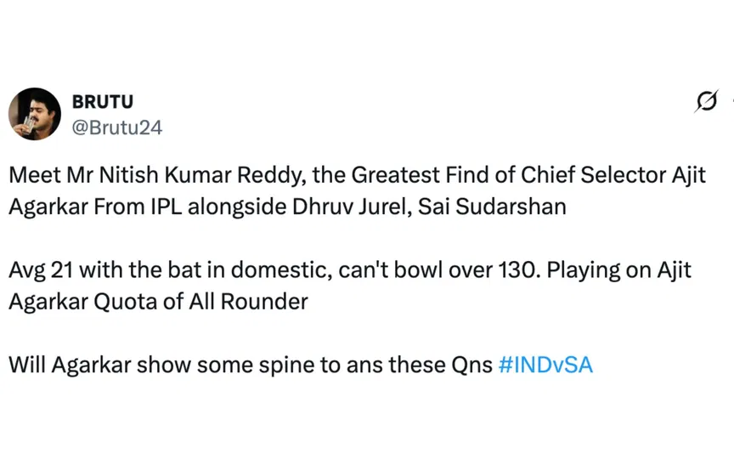Image resolution: width=734 pixels, height=459 pixels.
Task: Click the partially visible more-options dots at right edge
Action: click(731, 102)
